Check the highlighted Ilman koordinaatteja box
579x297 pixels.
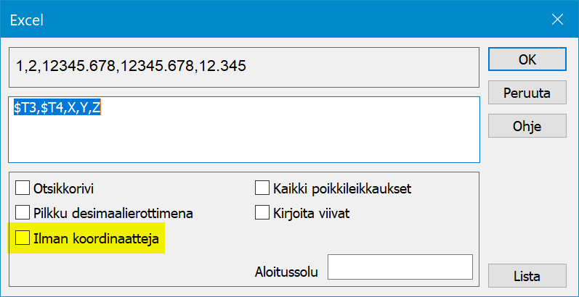[23, 237]
